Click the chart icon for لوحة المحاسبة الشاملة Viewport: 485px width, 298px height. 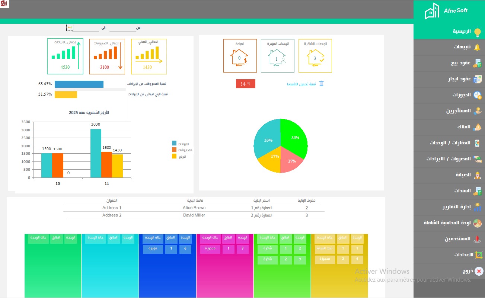(477, 223)
